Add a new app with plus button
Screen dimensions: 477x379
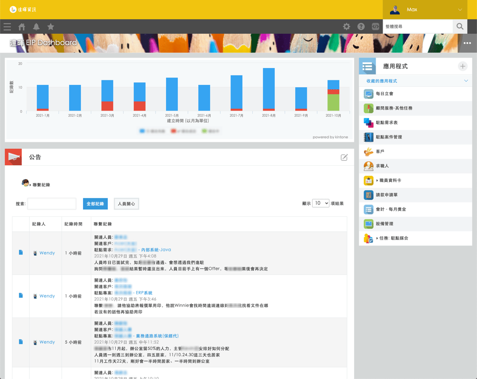click(x=463, y=66)
